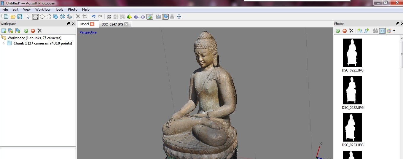
Task: Open the File menu
Action: 5,9
